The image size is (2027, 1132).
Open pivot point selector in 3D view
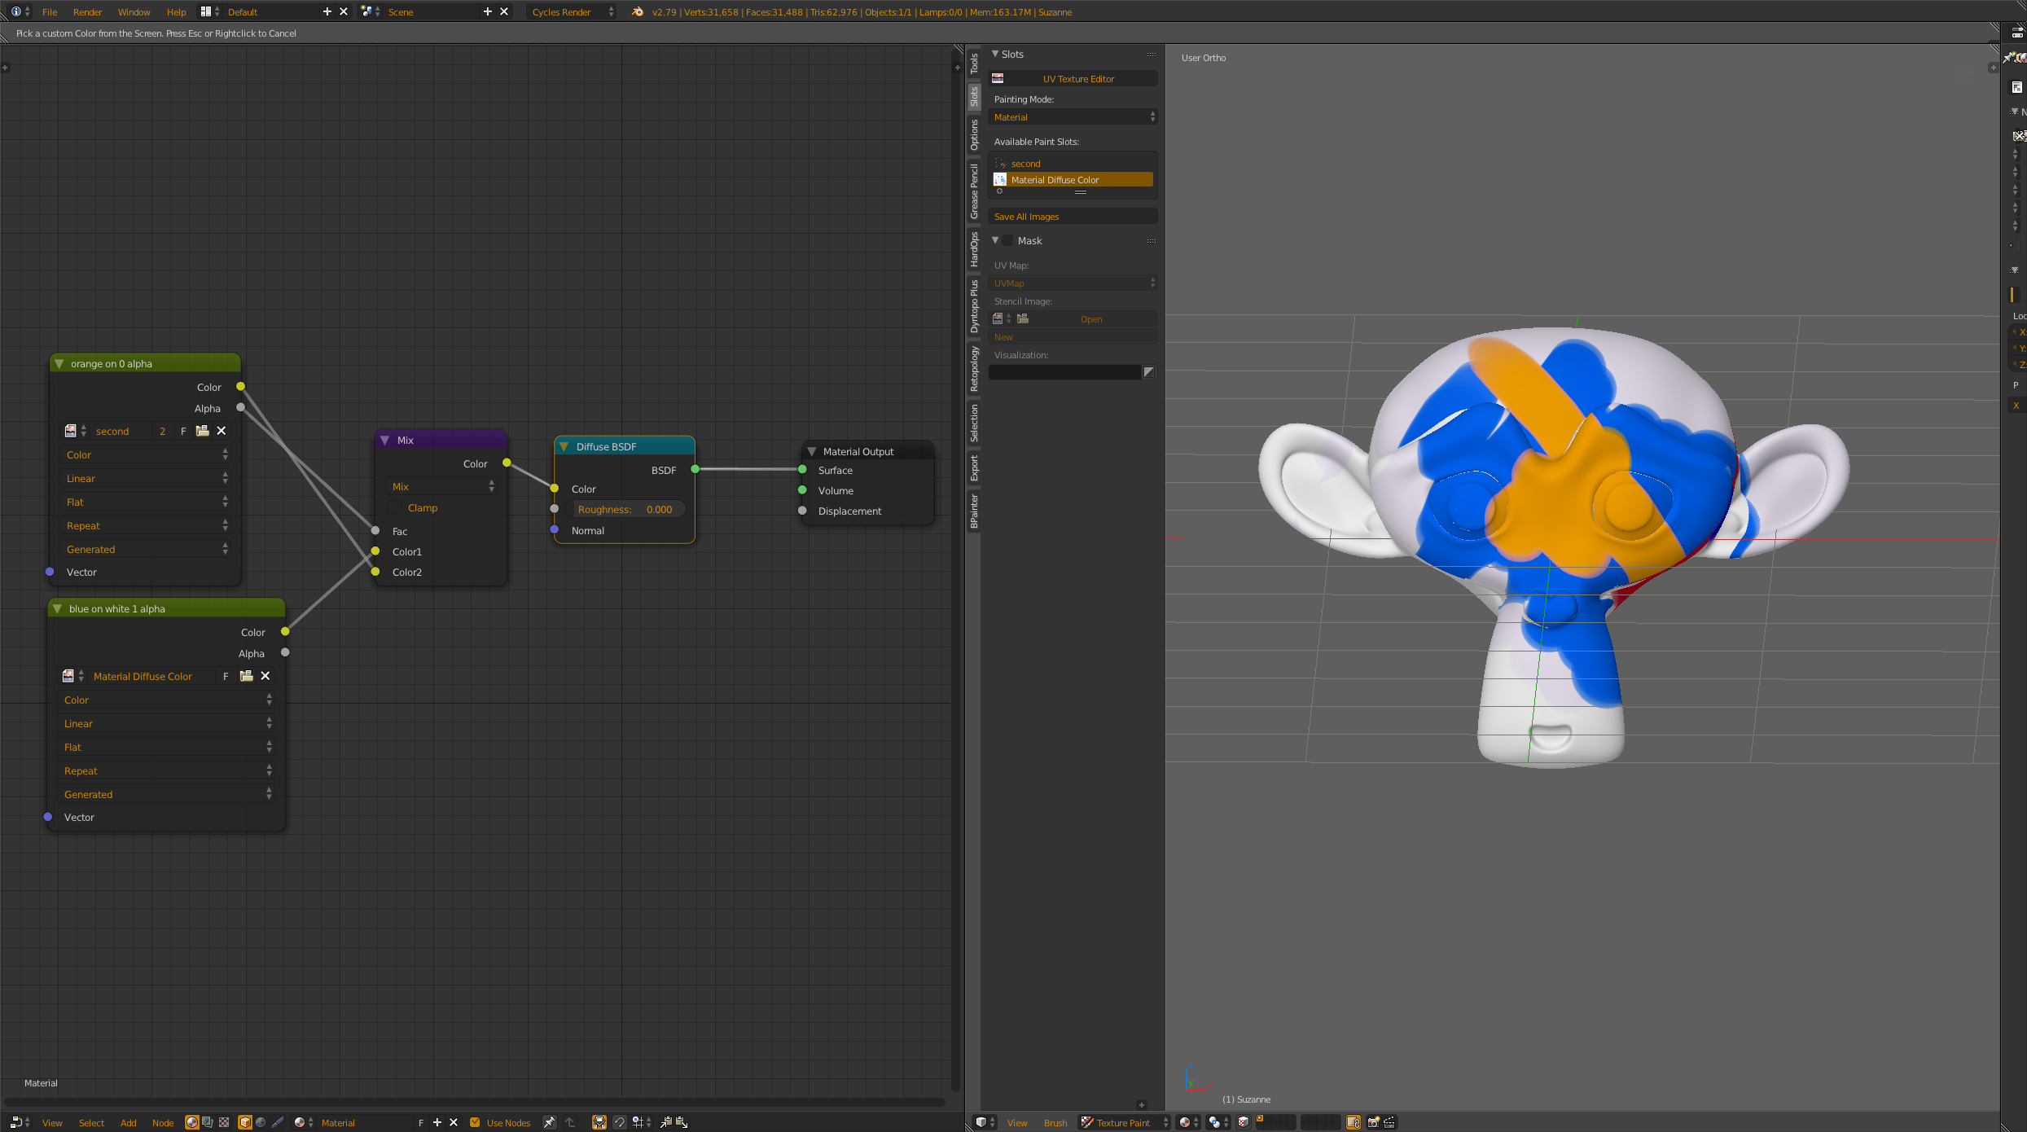(1218, 1122)
